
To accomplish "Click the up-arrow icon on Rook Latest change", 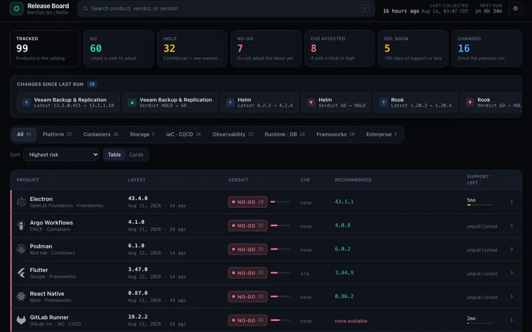I will [384, 102].
